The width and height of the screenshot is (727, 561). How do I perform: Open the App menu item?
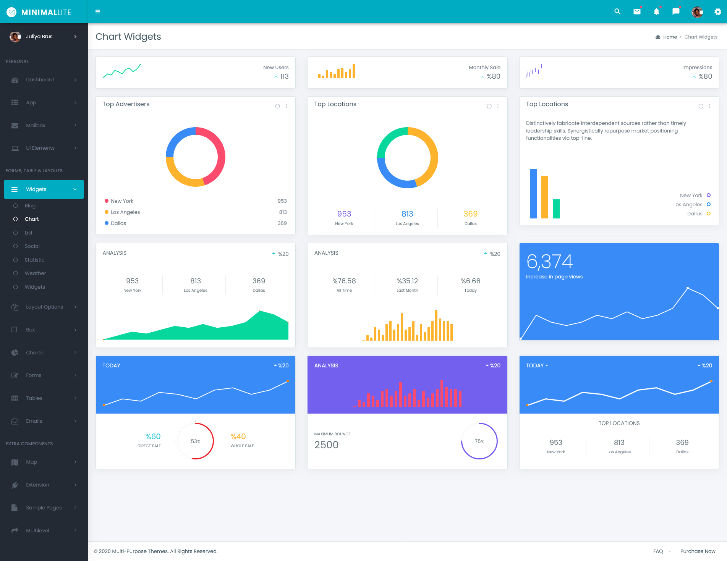click(44, 103)
